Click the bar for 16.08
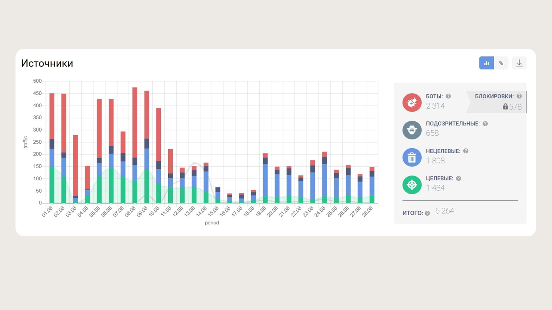552x310 pixels. (x=230, y=198)
